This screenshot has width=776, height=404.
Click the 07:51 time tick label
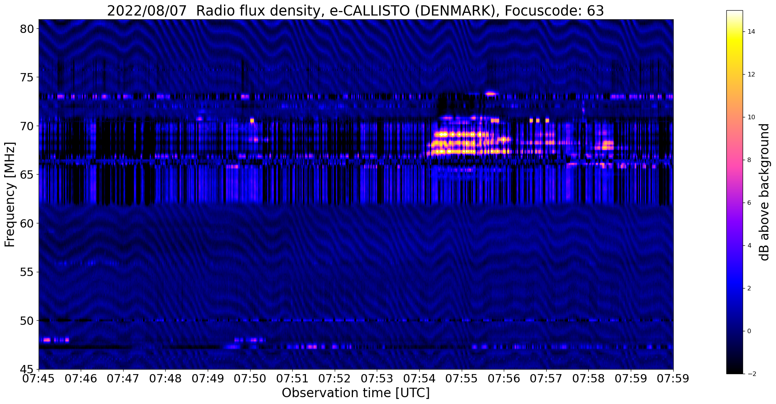point(292,378)
